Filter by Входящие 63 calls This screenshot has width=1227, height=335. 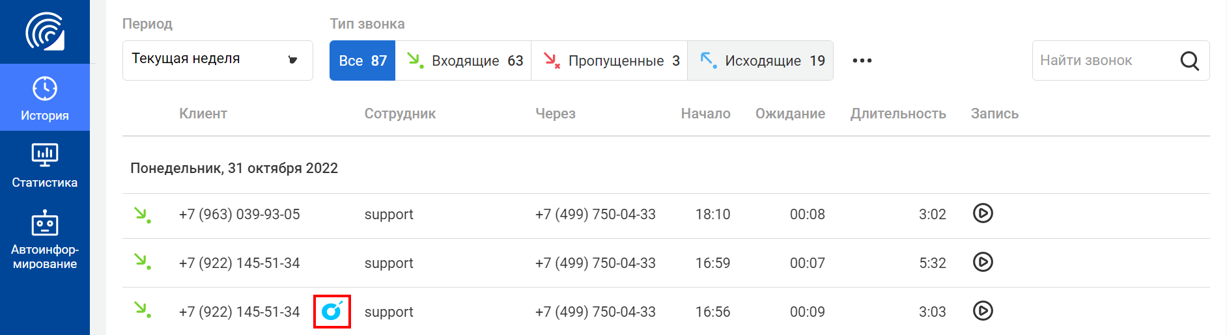(464, 60)
